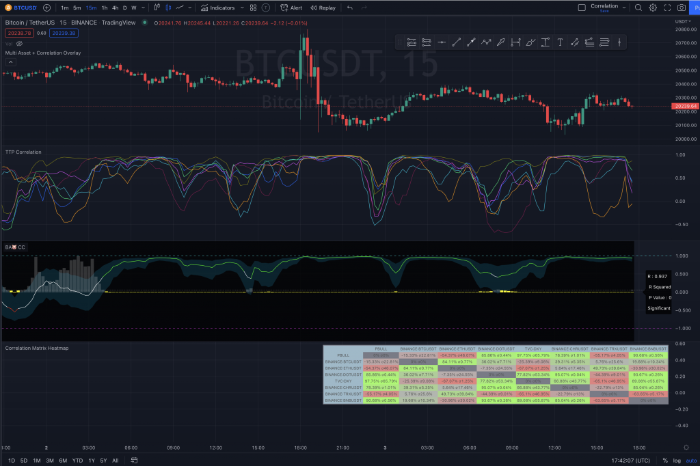Toggle log scale mode
The height and width of the screenshot is (466, 700).
(677, 461)
